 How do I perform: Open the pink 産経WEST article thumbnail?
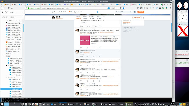point(85,40)
